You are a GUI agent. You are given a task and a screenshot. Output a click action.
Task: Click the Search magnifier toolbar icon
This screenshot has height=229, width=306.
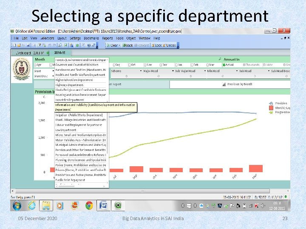[x=60, y=45]
